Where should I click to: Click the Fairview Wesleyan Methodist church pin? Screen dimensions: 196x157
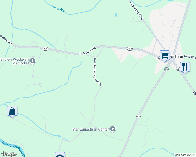click(x=33, y=61)
